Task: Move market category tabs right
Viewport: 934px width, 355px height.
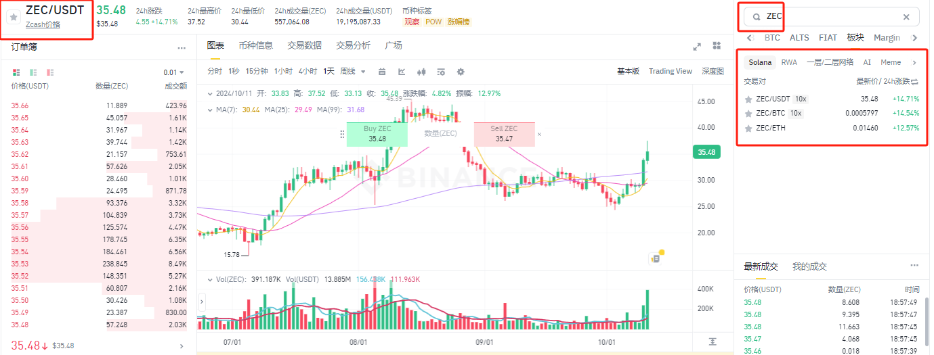Action: [x=915, y=38]
